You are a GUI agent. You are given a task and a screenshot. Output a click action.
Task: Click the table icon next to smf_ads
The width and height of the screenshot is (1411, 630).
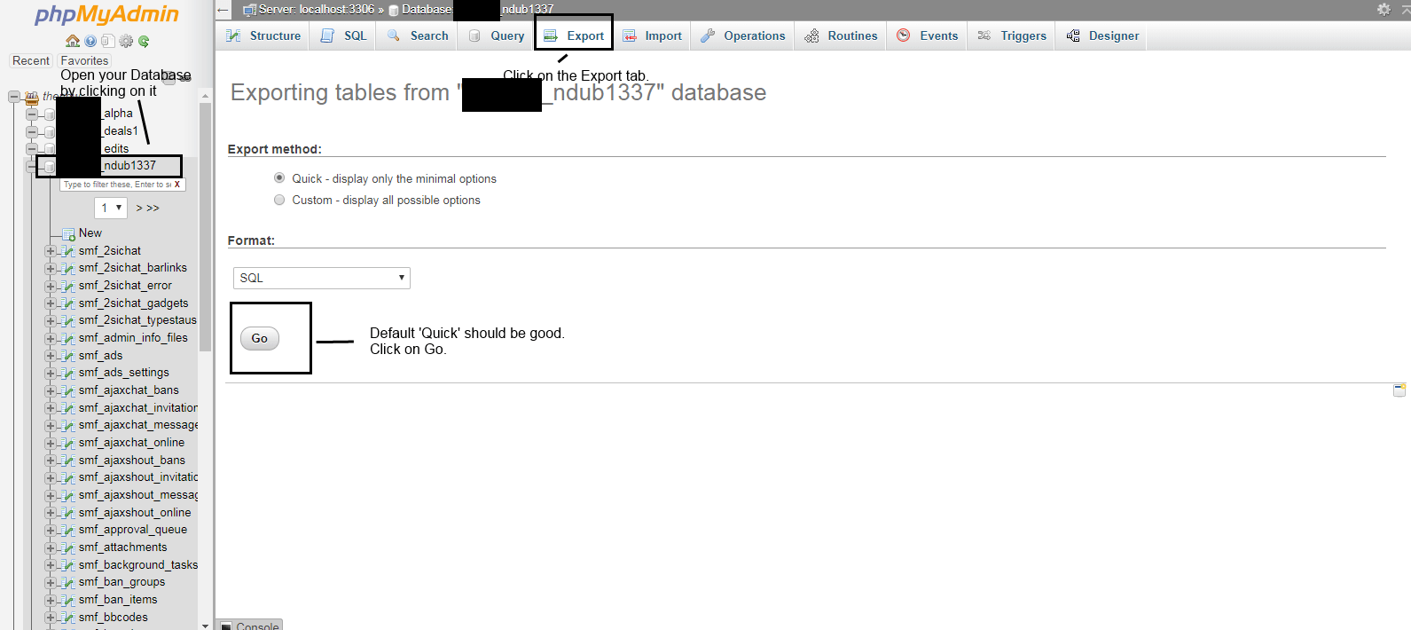coord(68,356)
